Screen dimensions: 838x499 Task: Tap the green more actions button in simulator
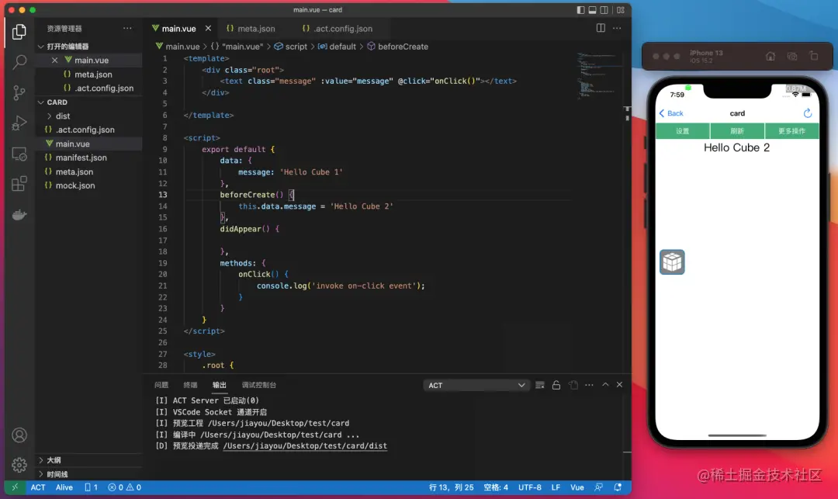pos(791,131)
